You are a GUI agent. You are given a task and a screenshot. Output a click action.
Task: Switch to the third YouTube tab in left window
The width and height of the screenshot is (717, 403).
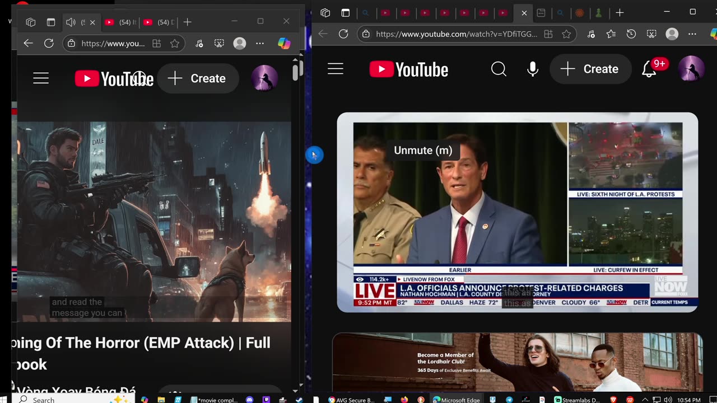point(157,22)
